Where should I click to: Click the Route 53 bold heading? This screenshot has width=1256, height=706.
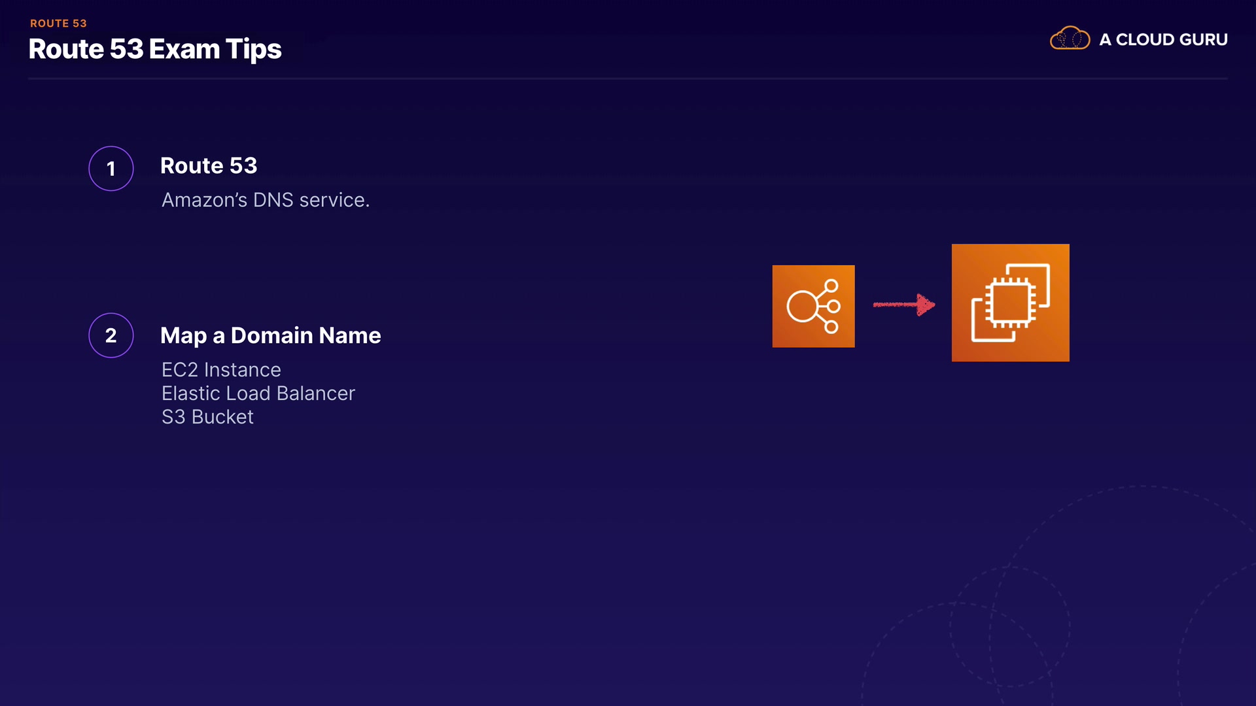(209, 166)
